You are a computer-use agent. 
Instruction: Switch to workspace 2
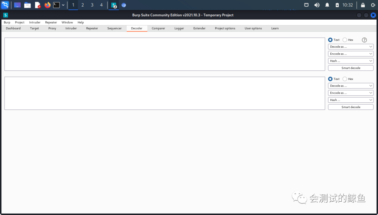(83, 5)
